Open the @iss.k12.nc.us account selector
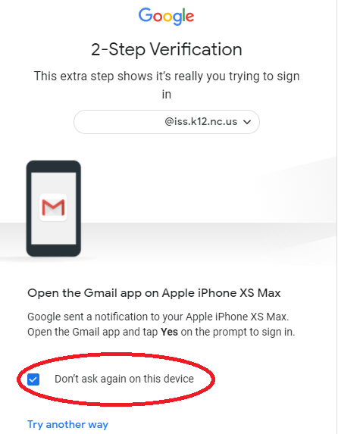The height and width of the screenshot is (434, 338). click(167, 122)
